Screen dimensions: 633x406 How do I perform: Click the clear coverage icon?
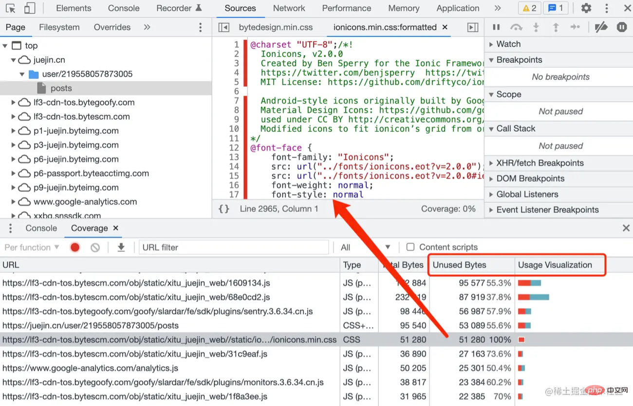point(95,247)
